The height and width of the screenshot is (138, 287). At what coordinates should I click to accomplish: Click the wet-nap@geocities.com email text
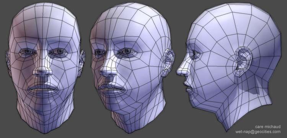tap(258, 132)
